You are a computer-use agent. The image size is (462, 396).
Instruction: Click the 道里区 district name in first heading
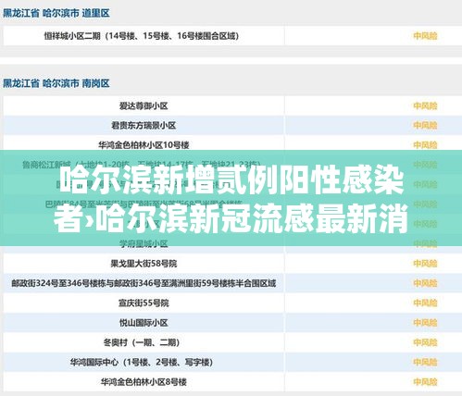[96, 13]
